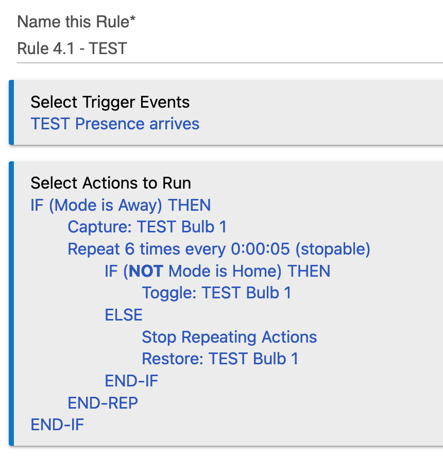This screenshot has width=443, height=472.
Task: Click the blue bar beside actions panel
Action: pyautogui.click(x=11, y=304)
